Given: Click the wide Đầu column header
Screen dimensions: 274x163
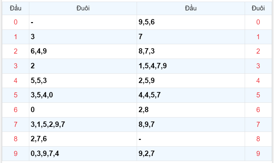Looking at the screenshot, I should click(191, 8).
